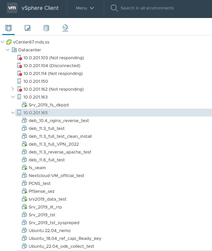Click VM icon of deb_10.4_nginx_reverse_test
Viewport: 212px width, 251px height.
click(x=24, y=120)
